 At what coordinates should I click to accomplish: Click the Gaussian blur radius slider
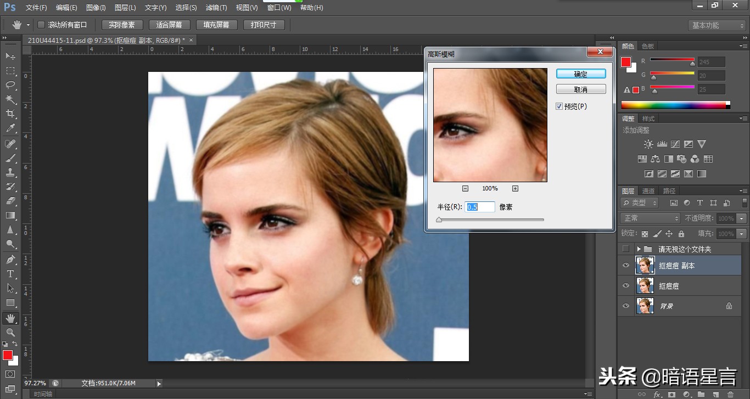(490, 220)
